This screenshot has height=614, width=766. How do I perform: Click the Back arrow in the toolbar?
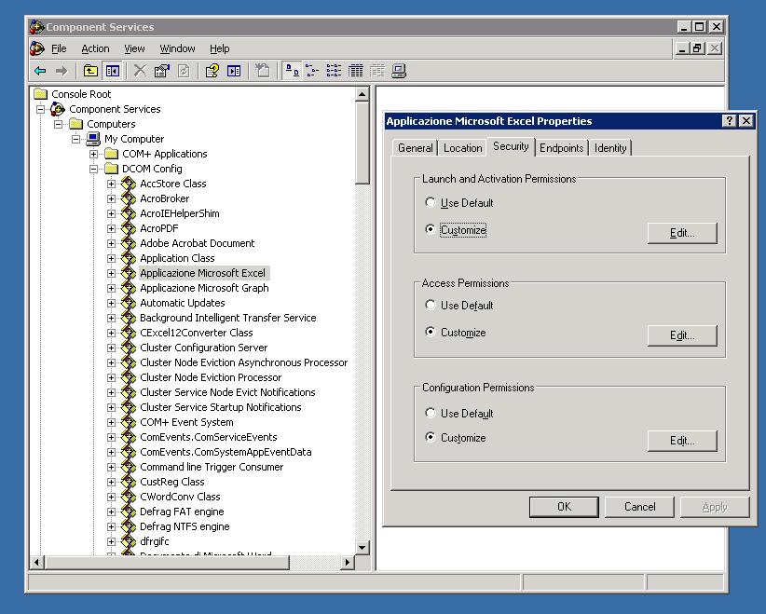coord(40,72)
